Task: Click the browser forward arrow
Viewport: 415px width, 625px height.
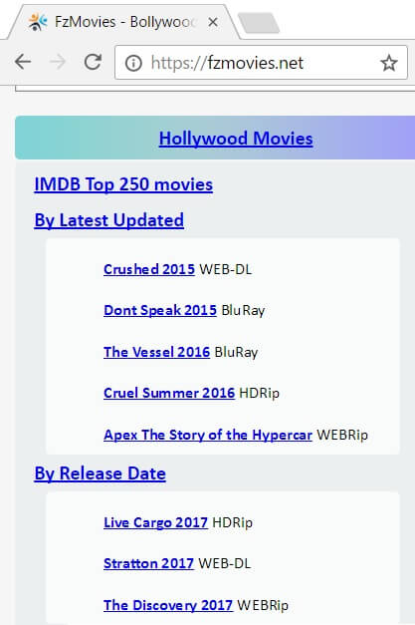Action: point(58,62)
